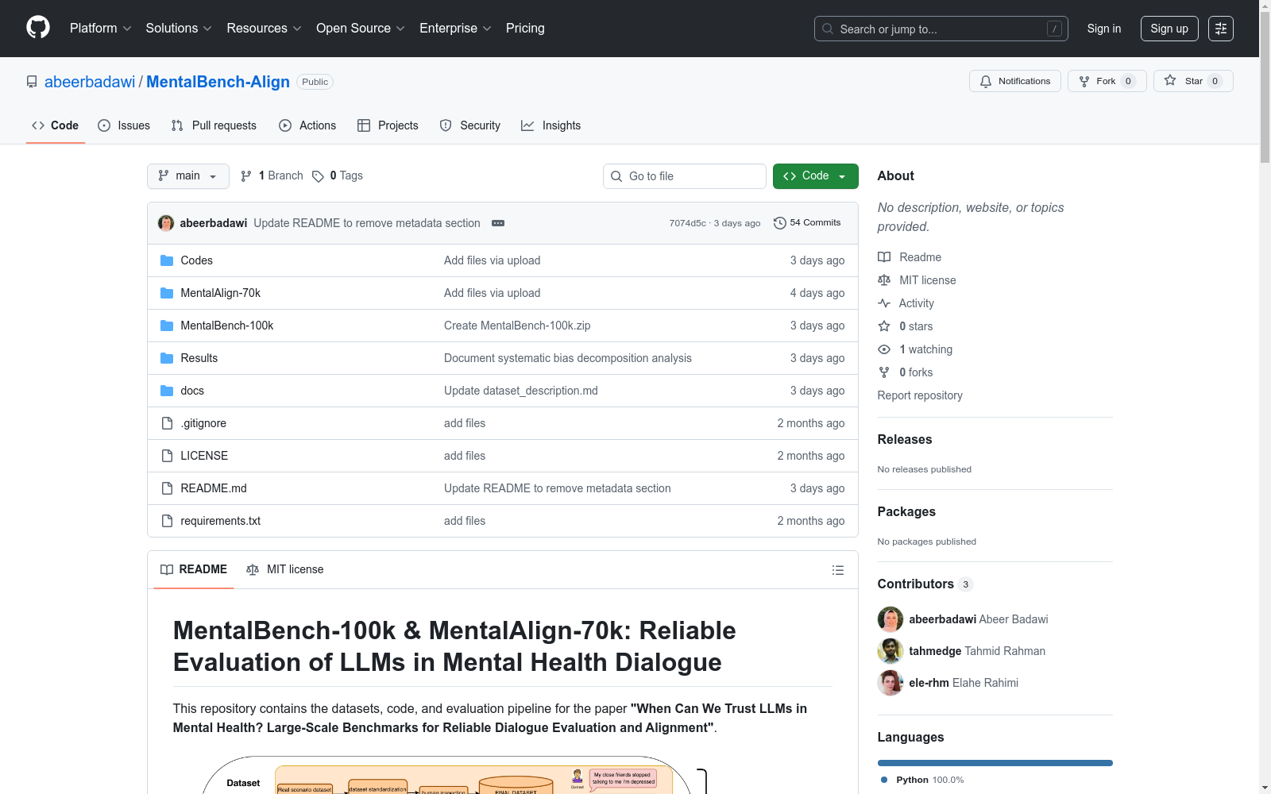
Task: Expand the Solutions menu
Action: pos(179,29)
